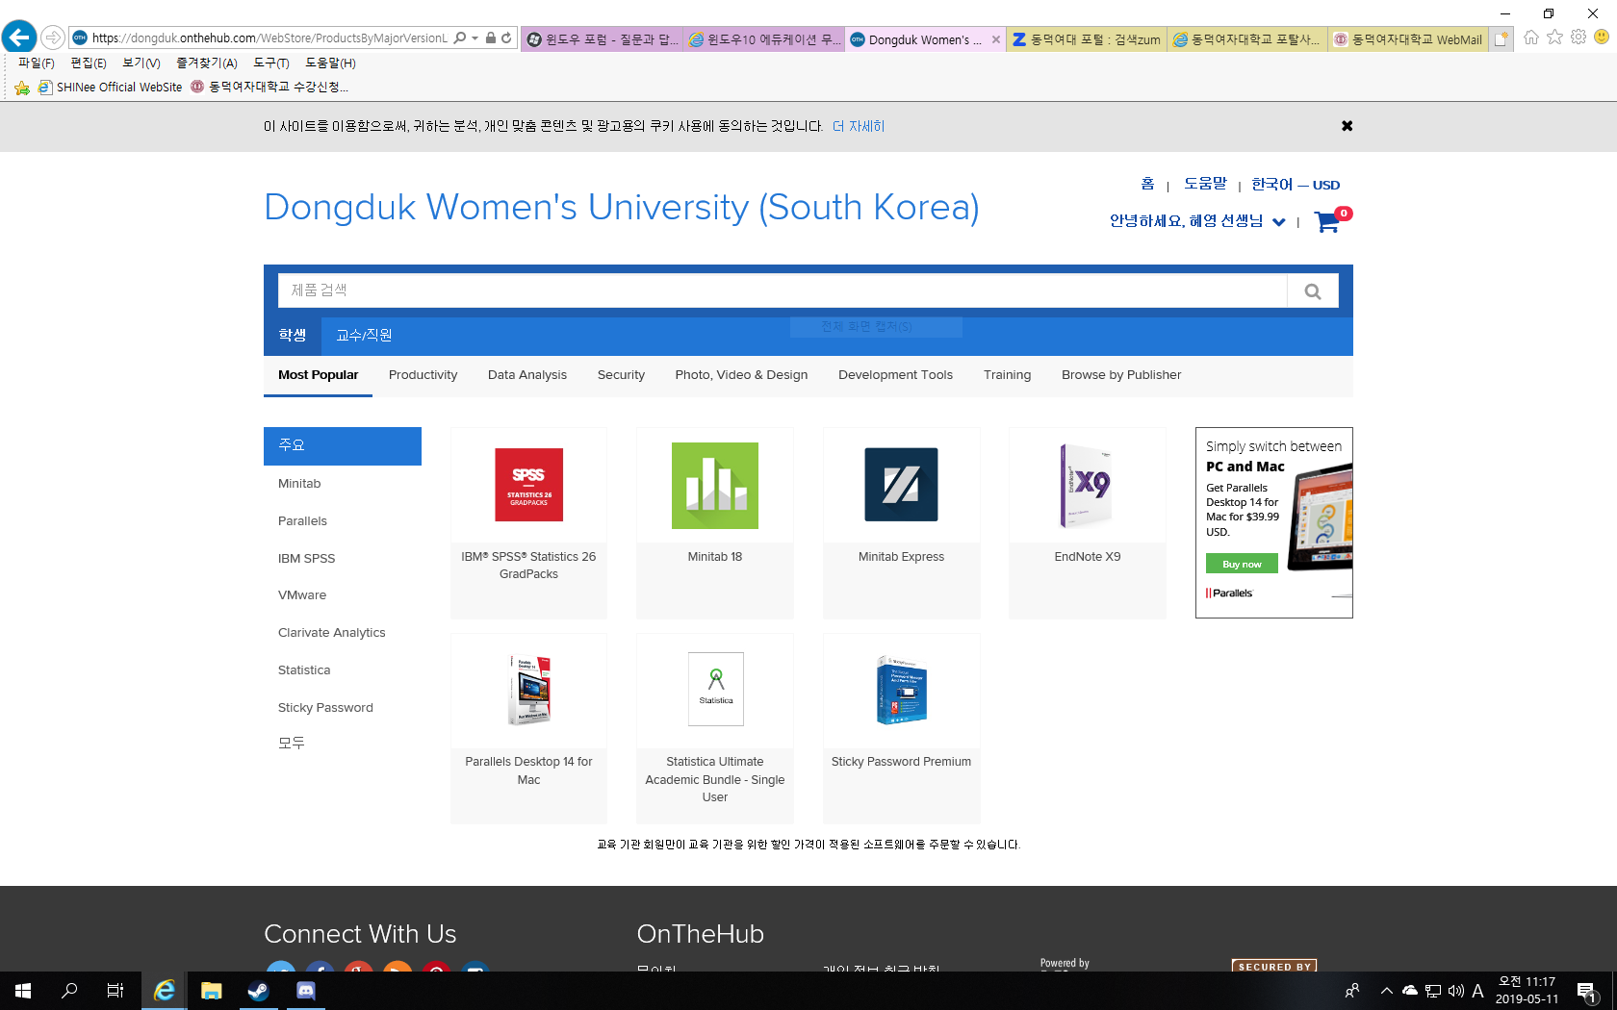Open Statistica Ultimate Academic Bundle thumbnail
Screen dimensions: 1617x1010
coord(715,689)
